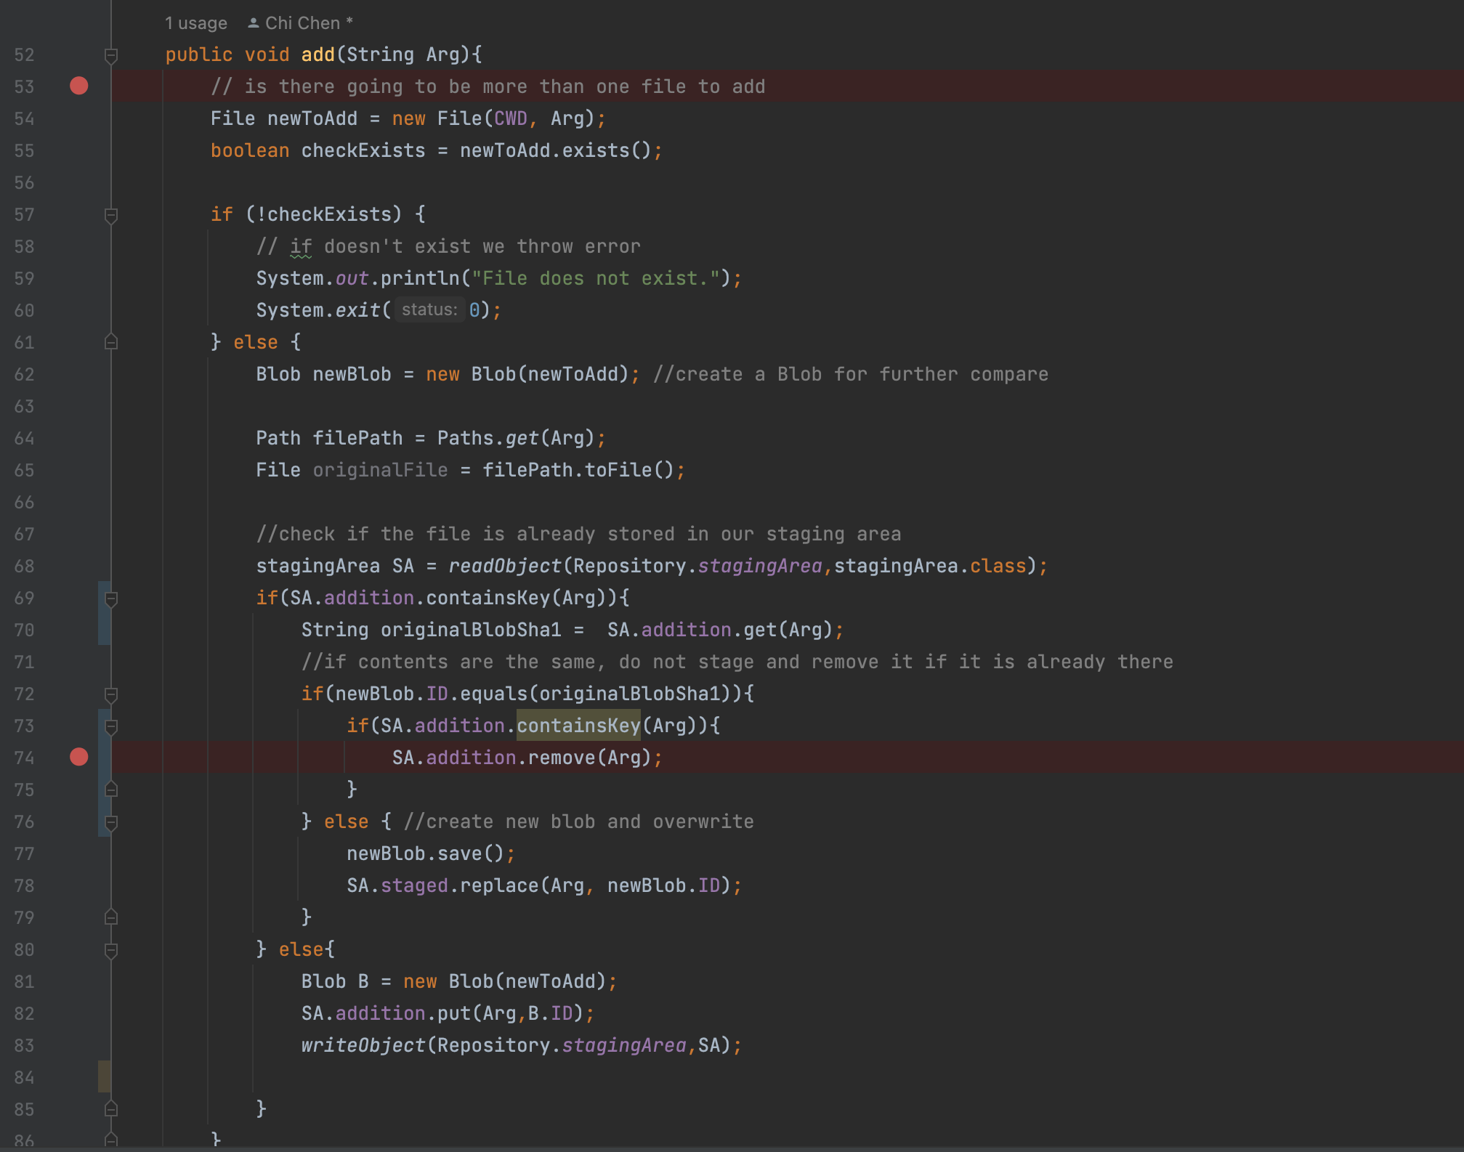Collapse else block fold at line 80

(111, 950)
